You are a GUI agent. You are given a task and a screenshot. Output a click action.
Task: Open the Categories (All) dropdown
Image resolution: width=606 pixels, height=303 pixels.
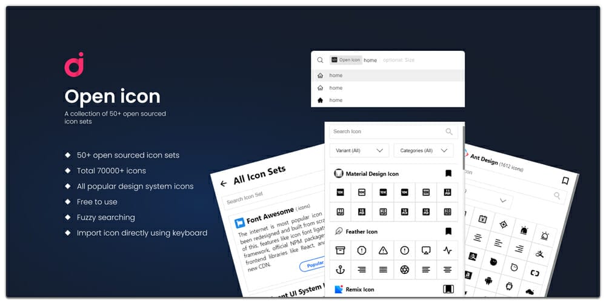pos(423,150)
